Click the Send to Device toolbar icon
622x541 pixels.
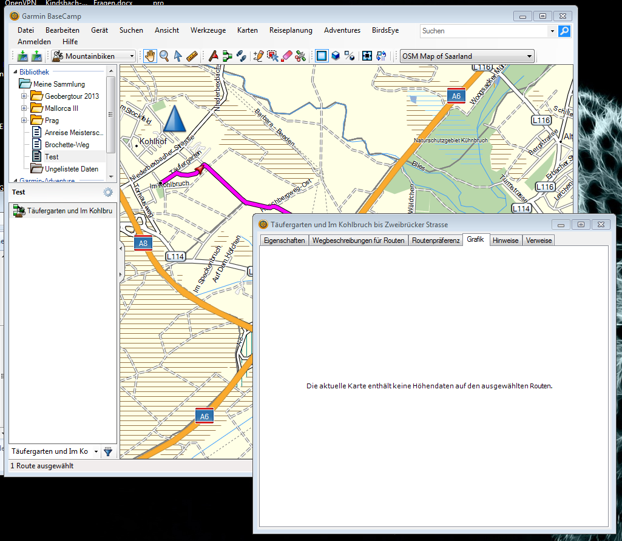click(x=22, y=56)
